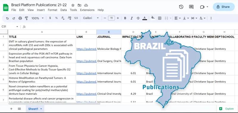The height and width of the screenshot is (113, 238).
Task: Select column C header
Action: click(x=109, y=32)
